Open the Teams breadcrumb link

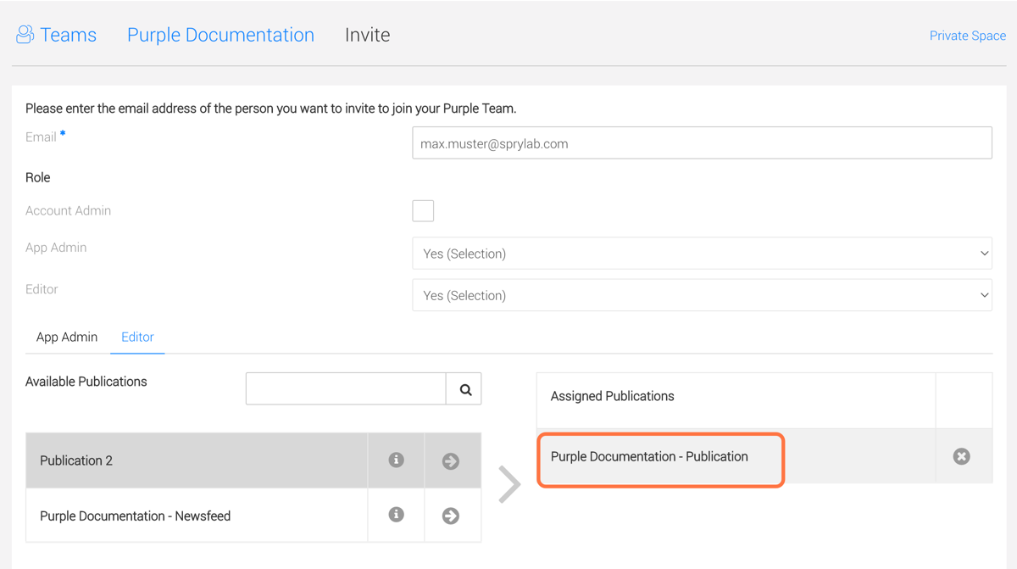68,35
